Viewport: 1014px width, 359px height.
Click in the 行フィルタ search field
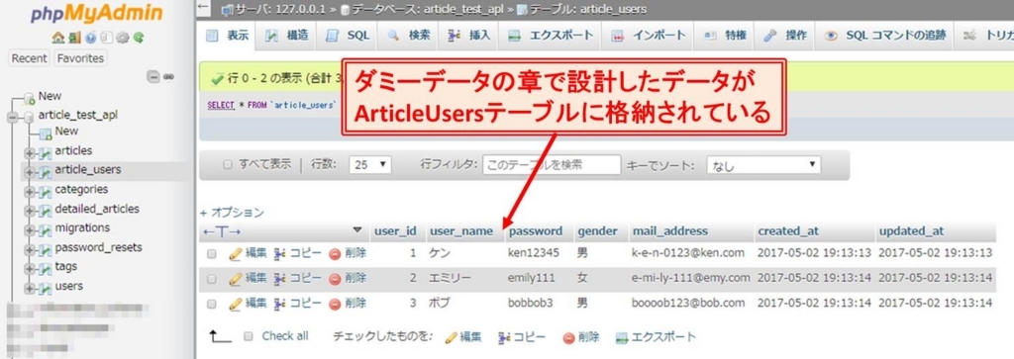(552, 165)
